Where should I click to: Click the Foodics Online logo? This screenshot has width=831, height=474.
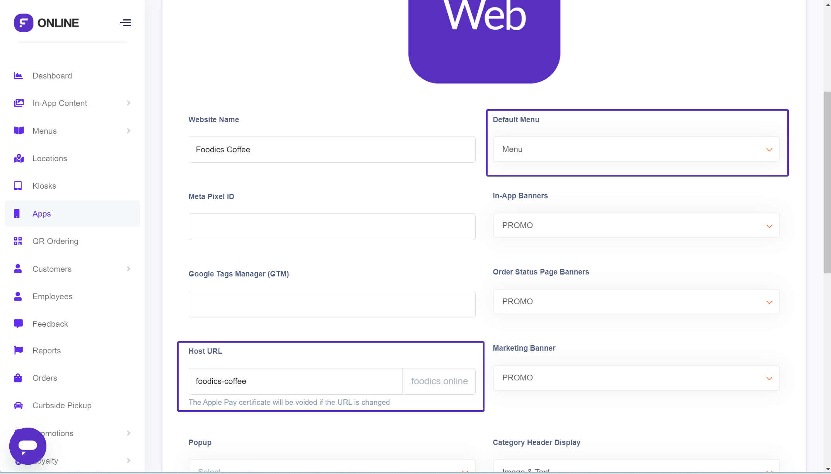46,23
